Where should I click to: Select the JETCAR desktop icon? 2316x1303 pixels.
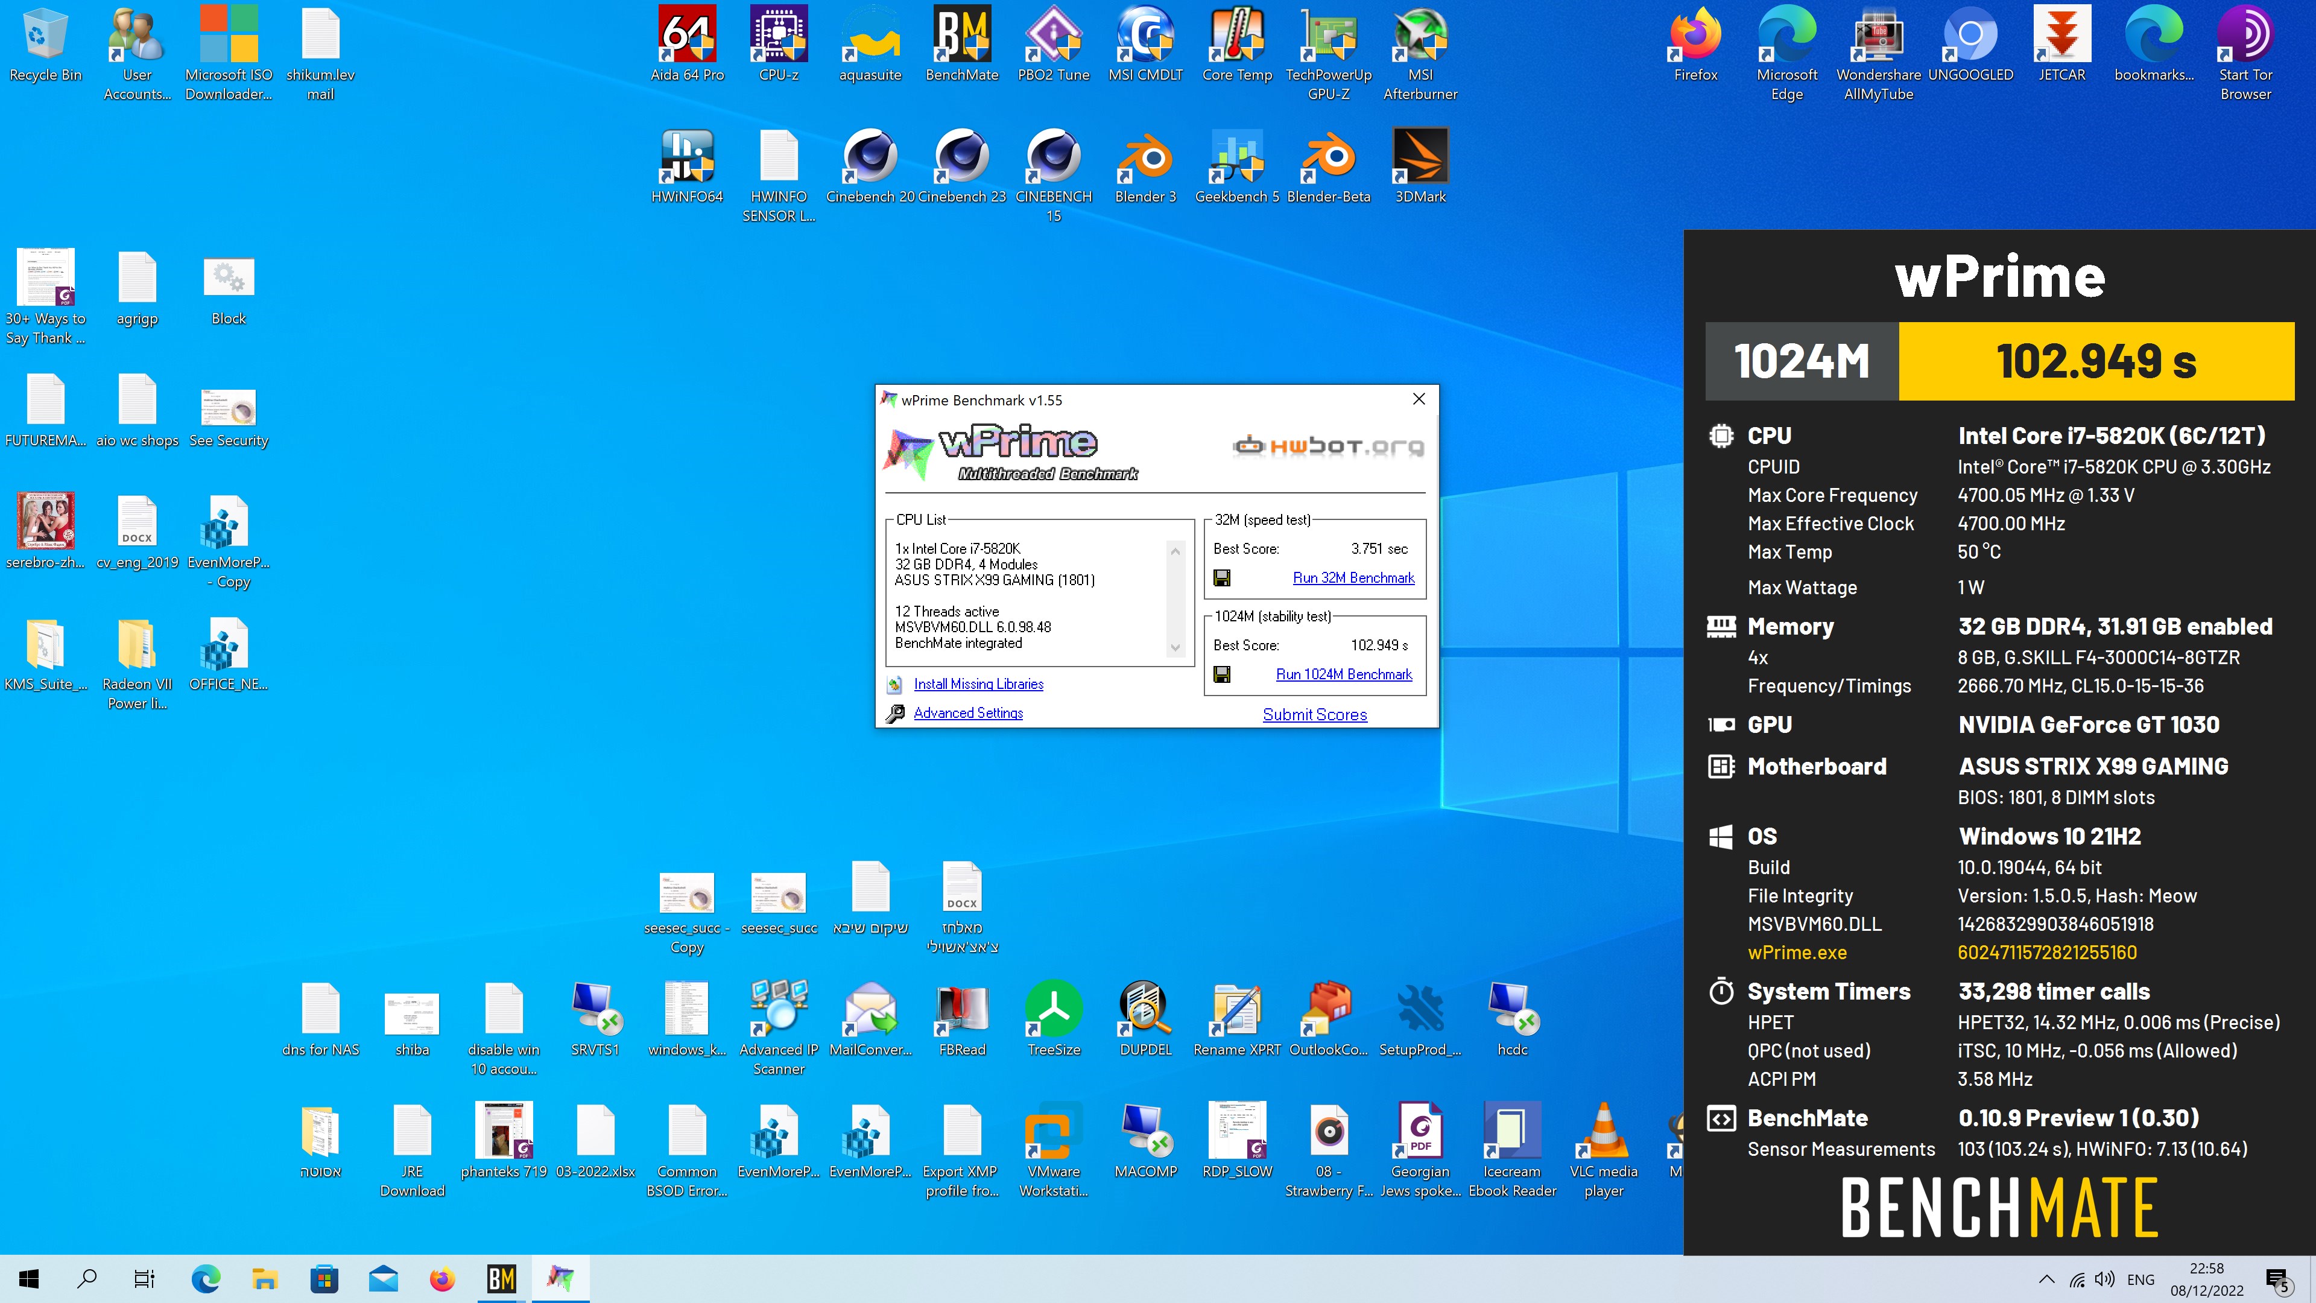(2063, 44)
